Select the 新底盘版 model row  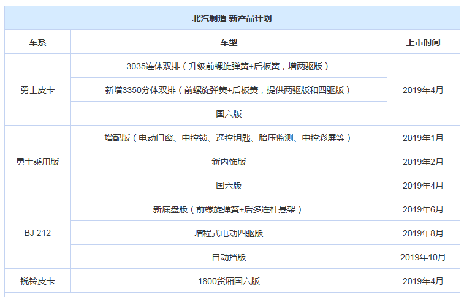(x=229, y=209)
